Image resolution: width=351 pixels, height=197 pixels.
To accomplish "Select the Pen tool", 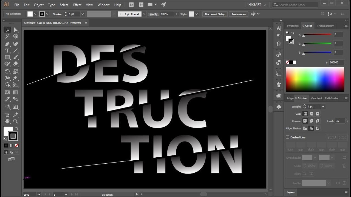I will pos(7,44).
